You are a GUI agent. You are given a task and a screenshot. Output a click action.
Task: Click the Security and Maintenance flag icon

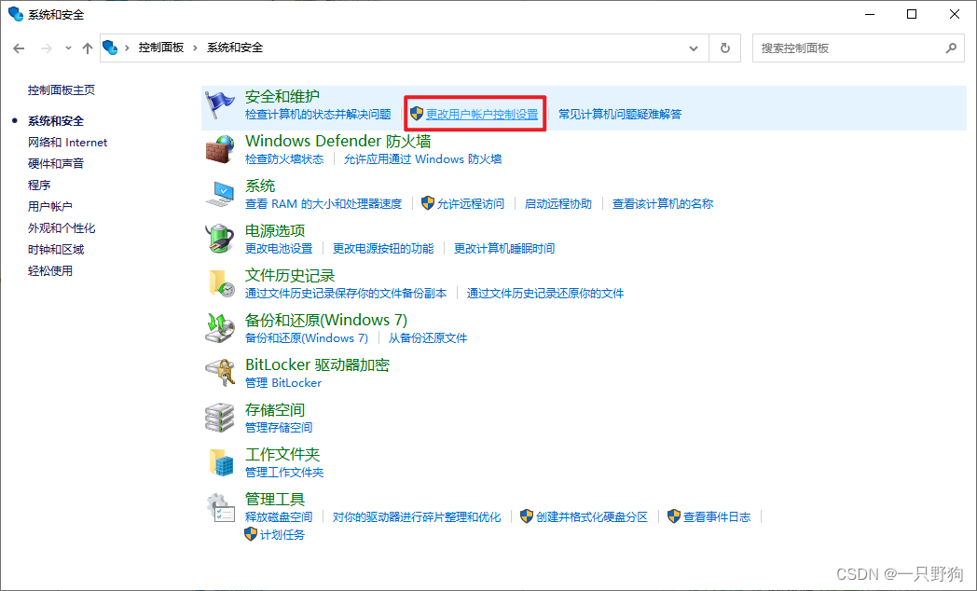pos(219,104)
